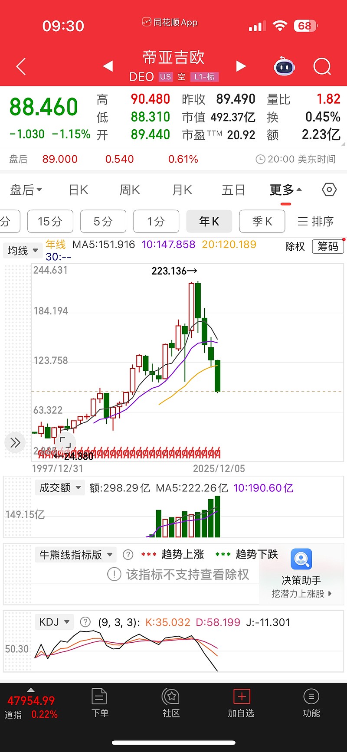Go to next stock with right triangle
The width and height of the screenshot is (347, 752).
click(x=241, y=66)
